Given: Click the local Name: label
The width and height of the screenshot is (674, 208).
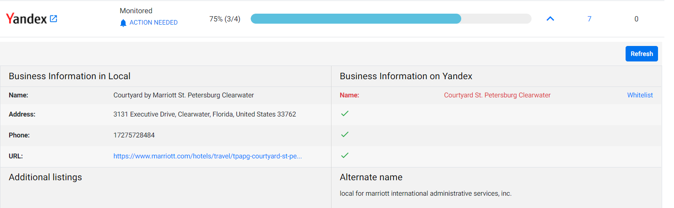Looking at the screenshot, I should tap(18, 95).
